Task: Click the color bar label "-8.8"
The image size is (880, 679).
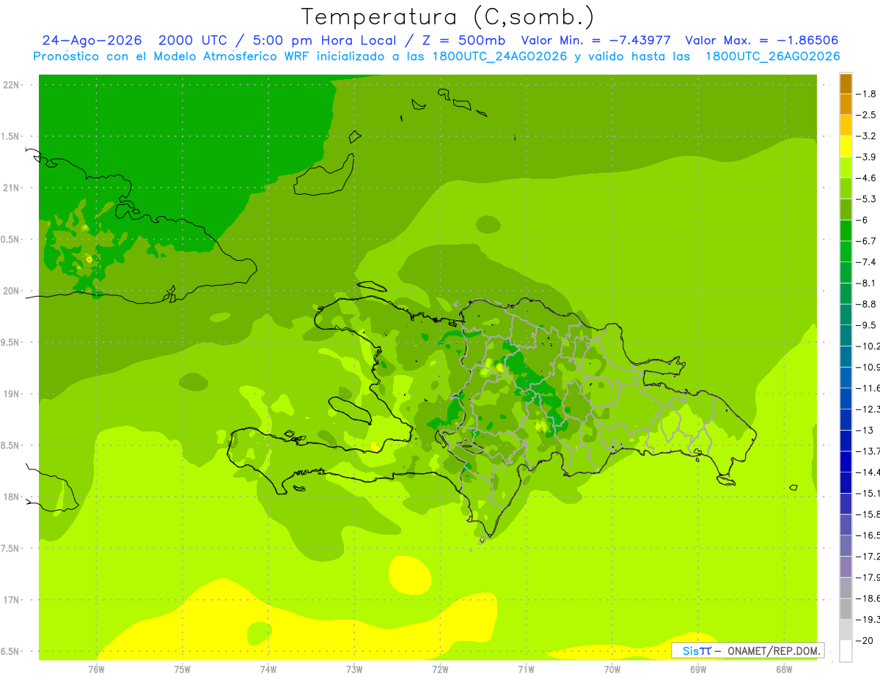Action: [x=866, y=304]
